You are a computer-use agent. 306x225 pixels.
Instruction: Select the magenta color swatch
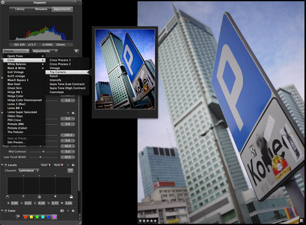(x=54, y=217)
